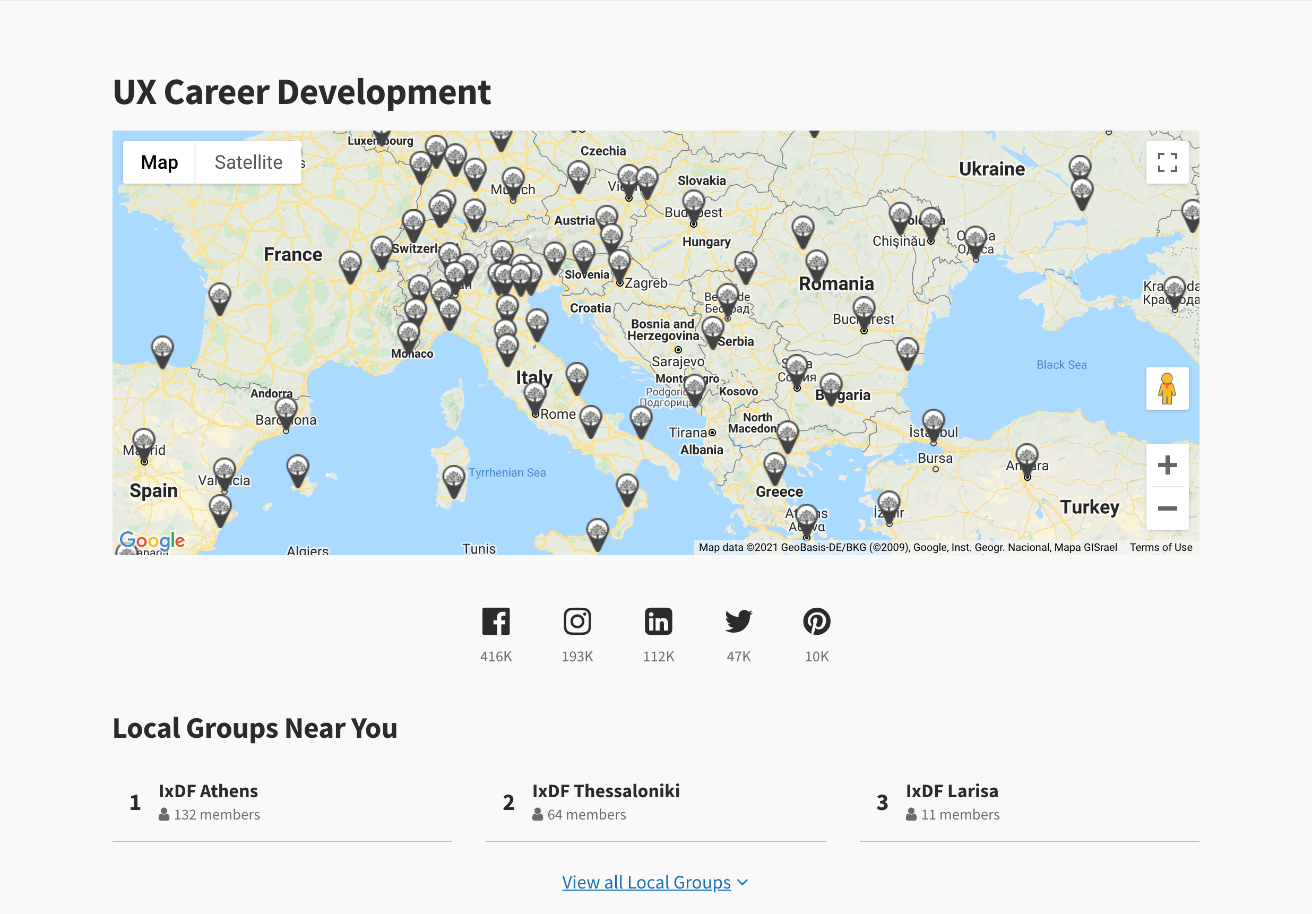Click the map pin on Budapest
The width and height of the screenshot is (1312, 914).
coord(693,207)
